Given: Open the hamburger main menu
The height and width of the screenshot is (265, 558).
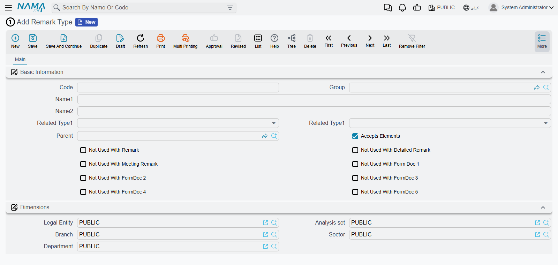Looking at the screenshot, I should (8, 7).
